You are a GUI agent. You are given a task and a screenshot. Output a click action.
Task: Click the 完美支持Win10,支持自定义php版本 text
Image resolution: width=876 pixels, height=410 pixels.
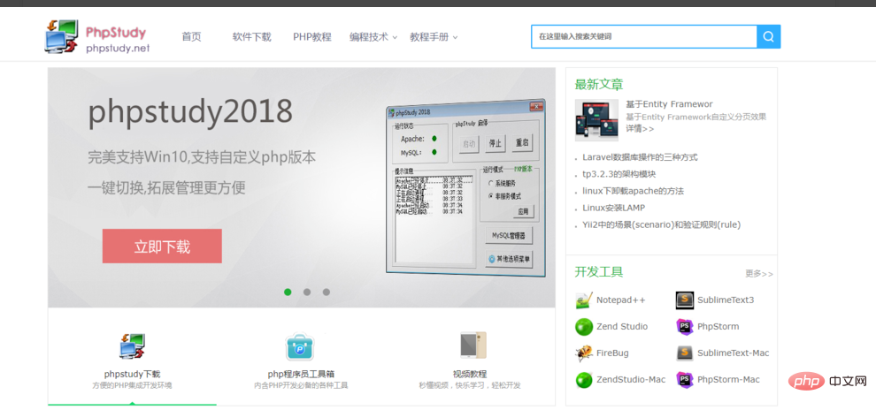202,158
